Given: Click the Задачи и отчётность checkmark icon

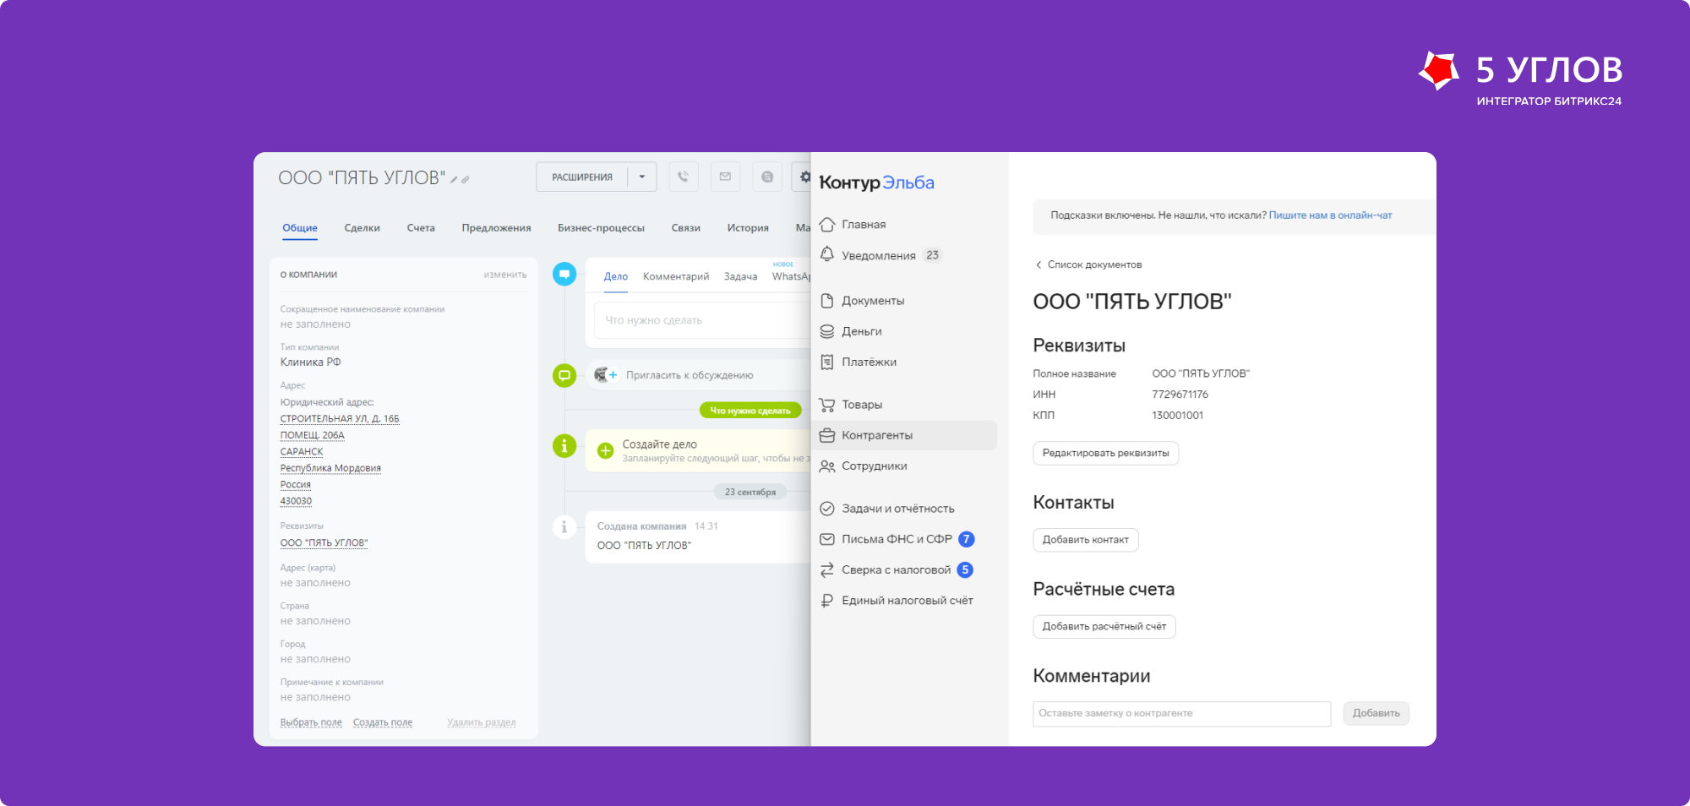Looking at the screenshot, I should [x=827, y=509].
